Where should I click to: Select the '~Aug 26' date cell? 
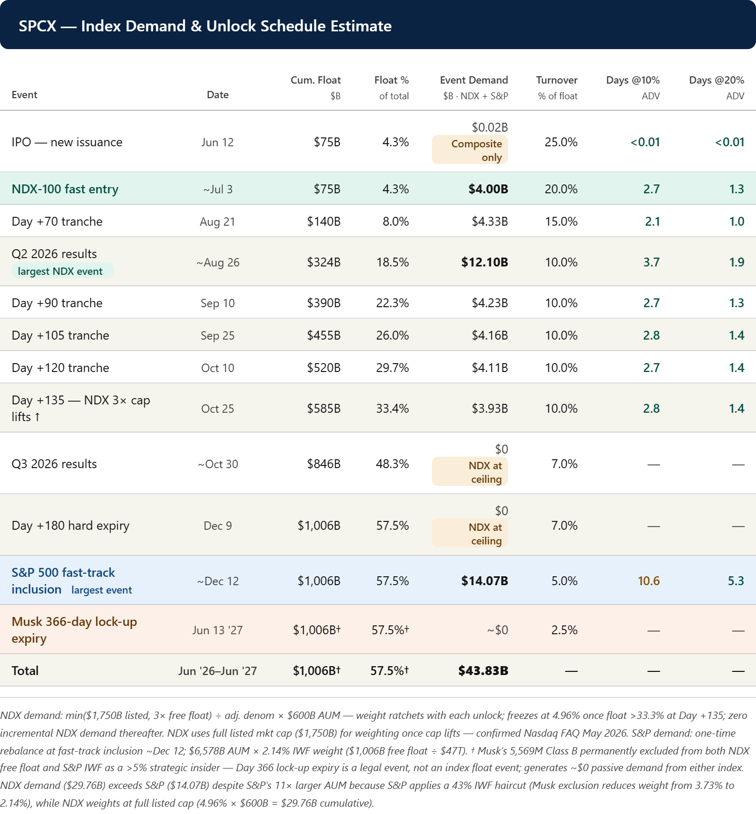217,262
